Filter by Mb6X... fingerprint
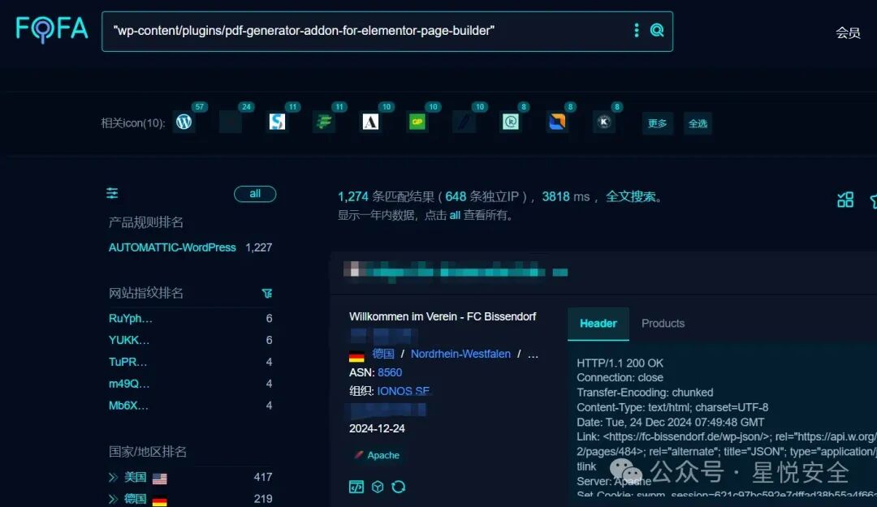The image size is (877, 507). click(x=128, y=406)
